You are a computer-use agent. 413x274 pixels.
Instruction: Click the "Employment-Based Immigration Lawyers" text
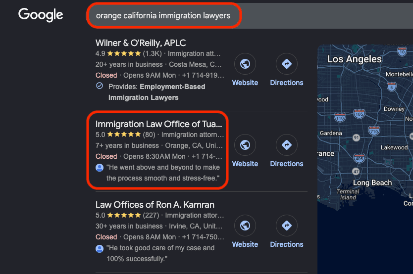(x=156, y=92)
